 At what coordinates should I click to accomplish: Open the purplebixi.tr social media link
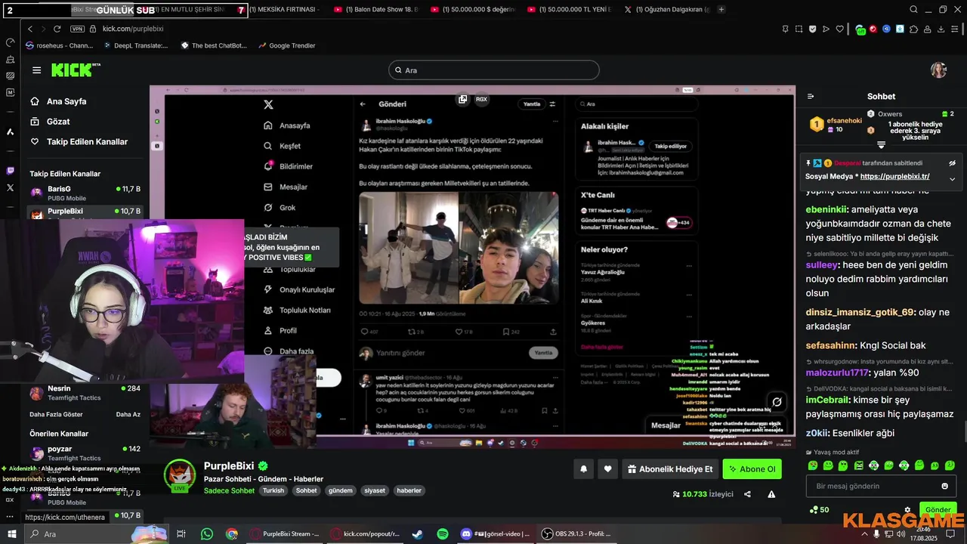click(894, 176)
